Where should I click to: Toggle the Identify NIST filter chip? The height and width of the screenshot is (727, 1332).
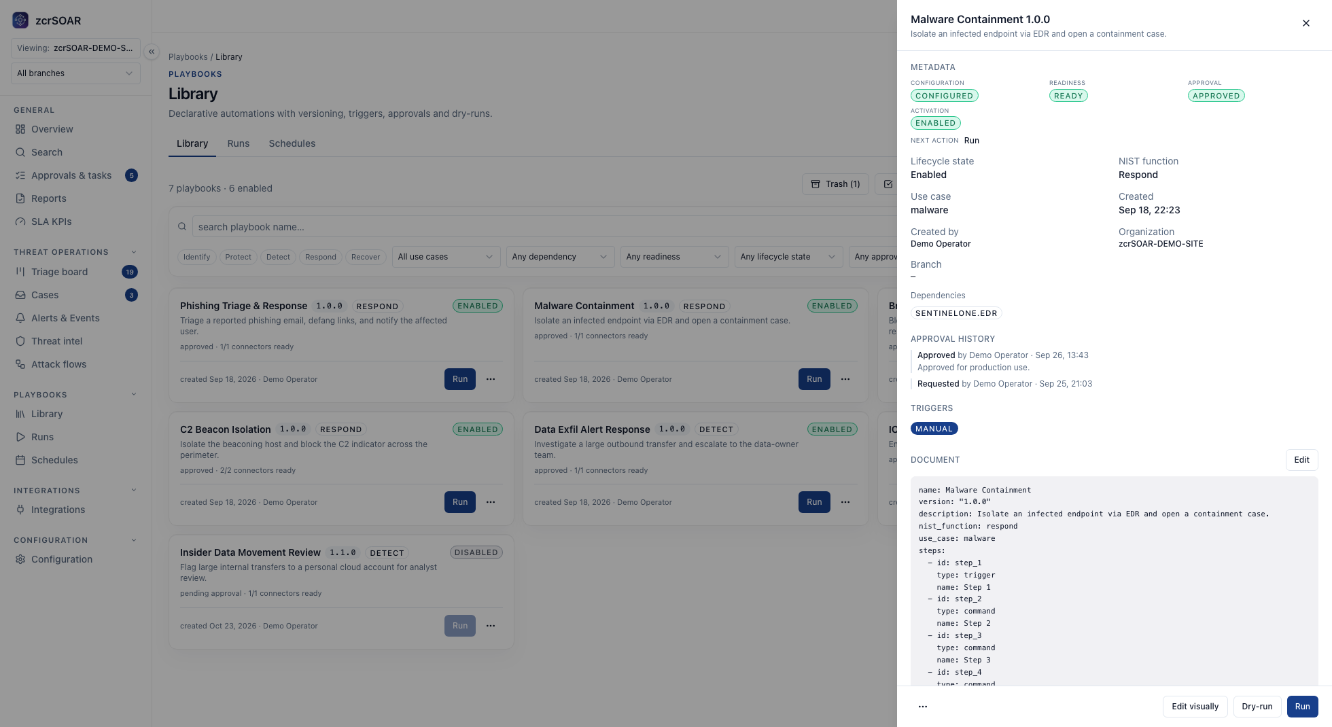coord(196,257)
